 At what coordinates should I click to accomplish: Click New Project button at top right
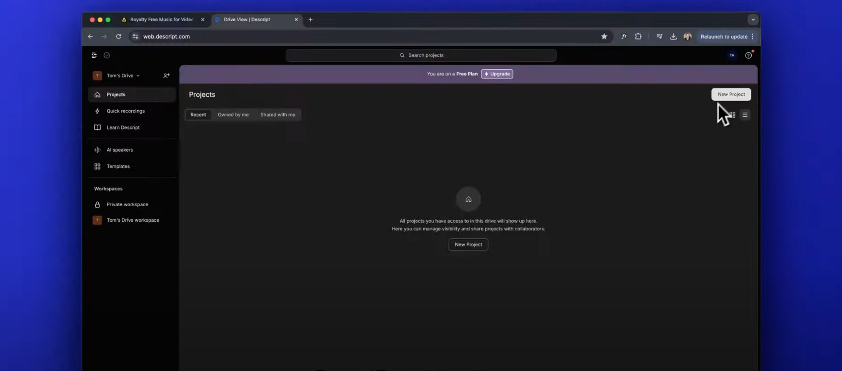(x=731, y=94)
